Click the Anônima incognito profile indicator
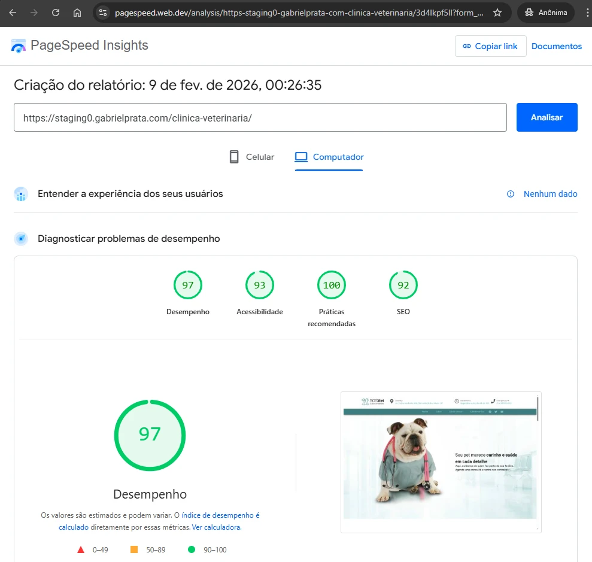This screenshot has width=592, height=562. click(545, 13)
